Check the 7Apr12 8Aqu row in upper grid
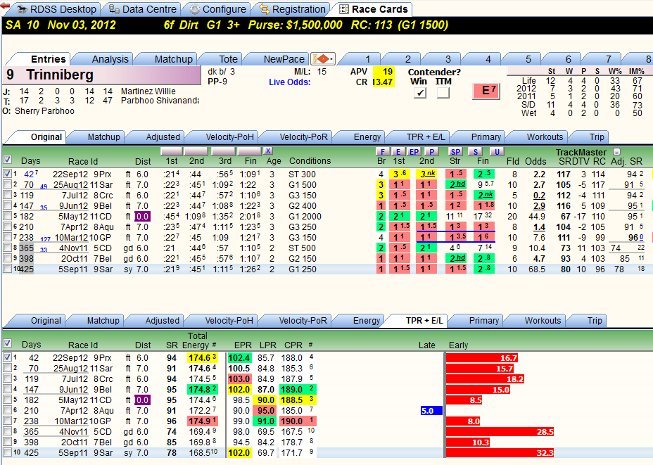653x465 pixels. click(x=7, y=227)
